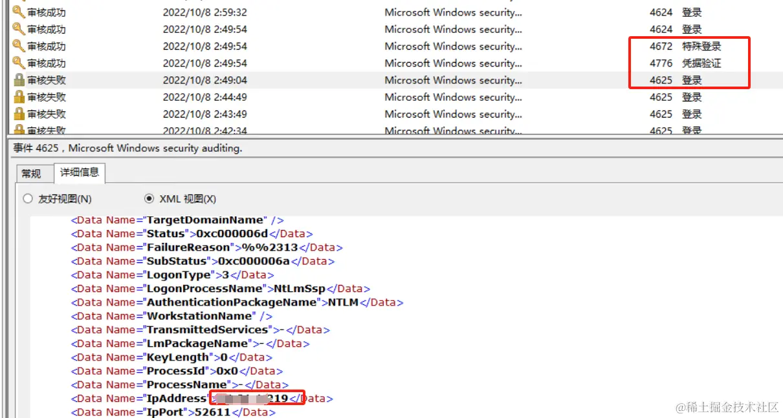The width and height of the screenshot is (783, 418).
Task: Click the ProcessId 0x0 XML line
Action: coord(177,370)
